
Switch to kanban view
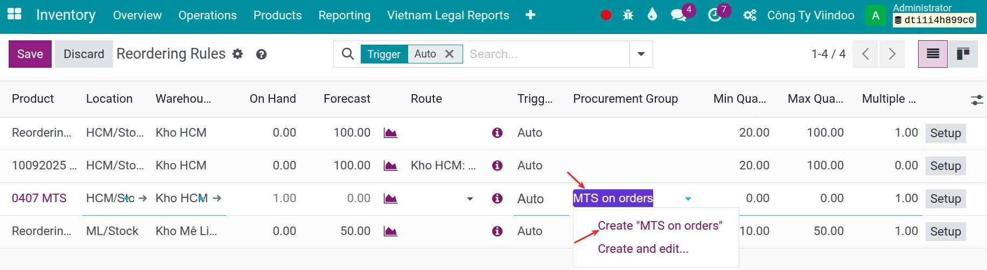pos(963,54)
